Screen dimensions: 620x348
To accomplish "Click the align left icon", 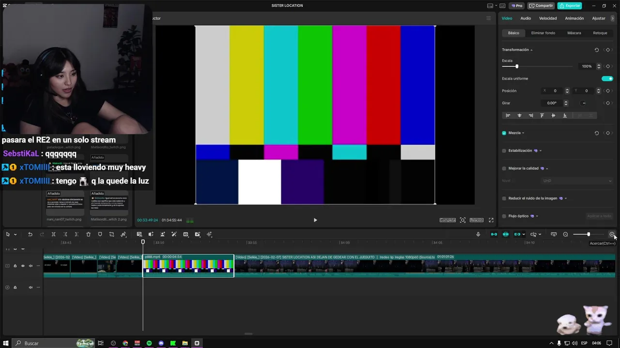I will coord(508,116).
